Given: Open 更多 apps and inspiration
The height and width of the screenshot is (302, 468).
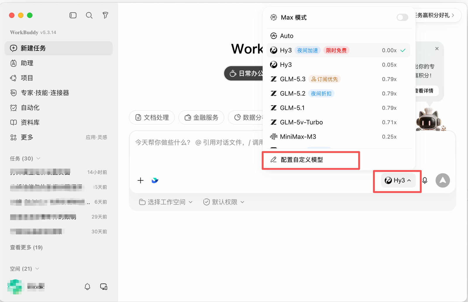Looking at the screenshot, I should click(x=58, y=137).
